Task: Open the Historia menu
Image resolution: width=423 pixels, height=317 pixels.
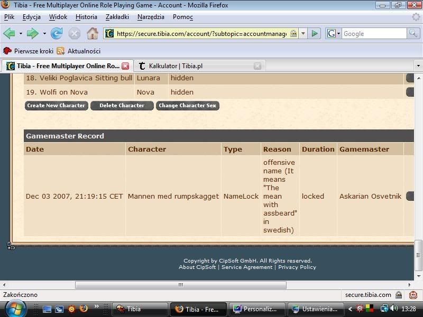Action: click(x=86, y=17)
